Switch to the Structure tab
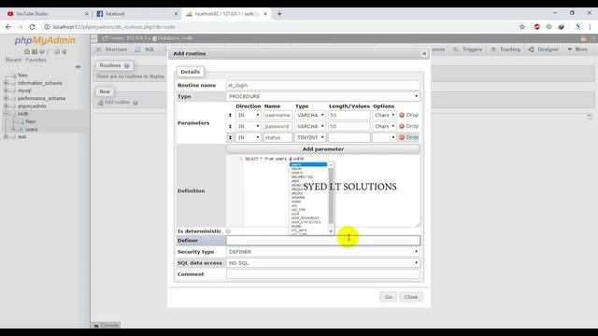Screen dimensions: 598x336 pyautogui.click(x=112, y=49)
